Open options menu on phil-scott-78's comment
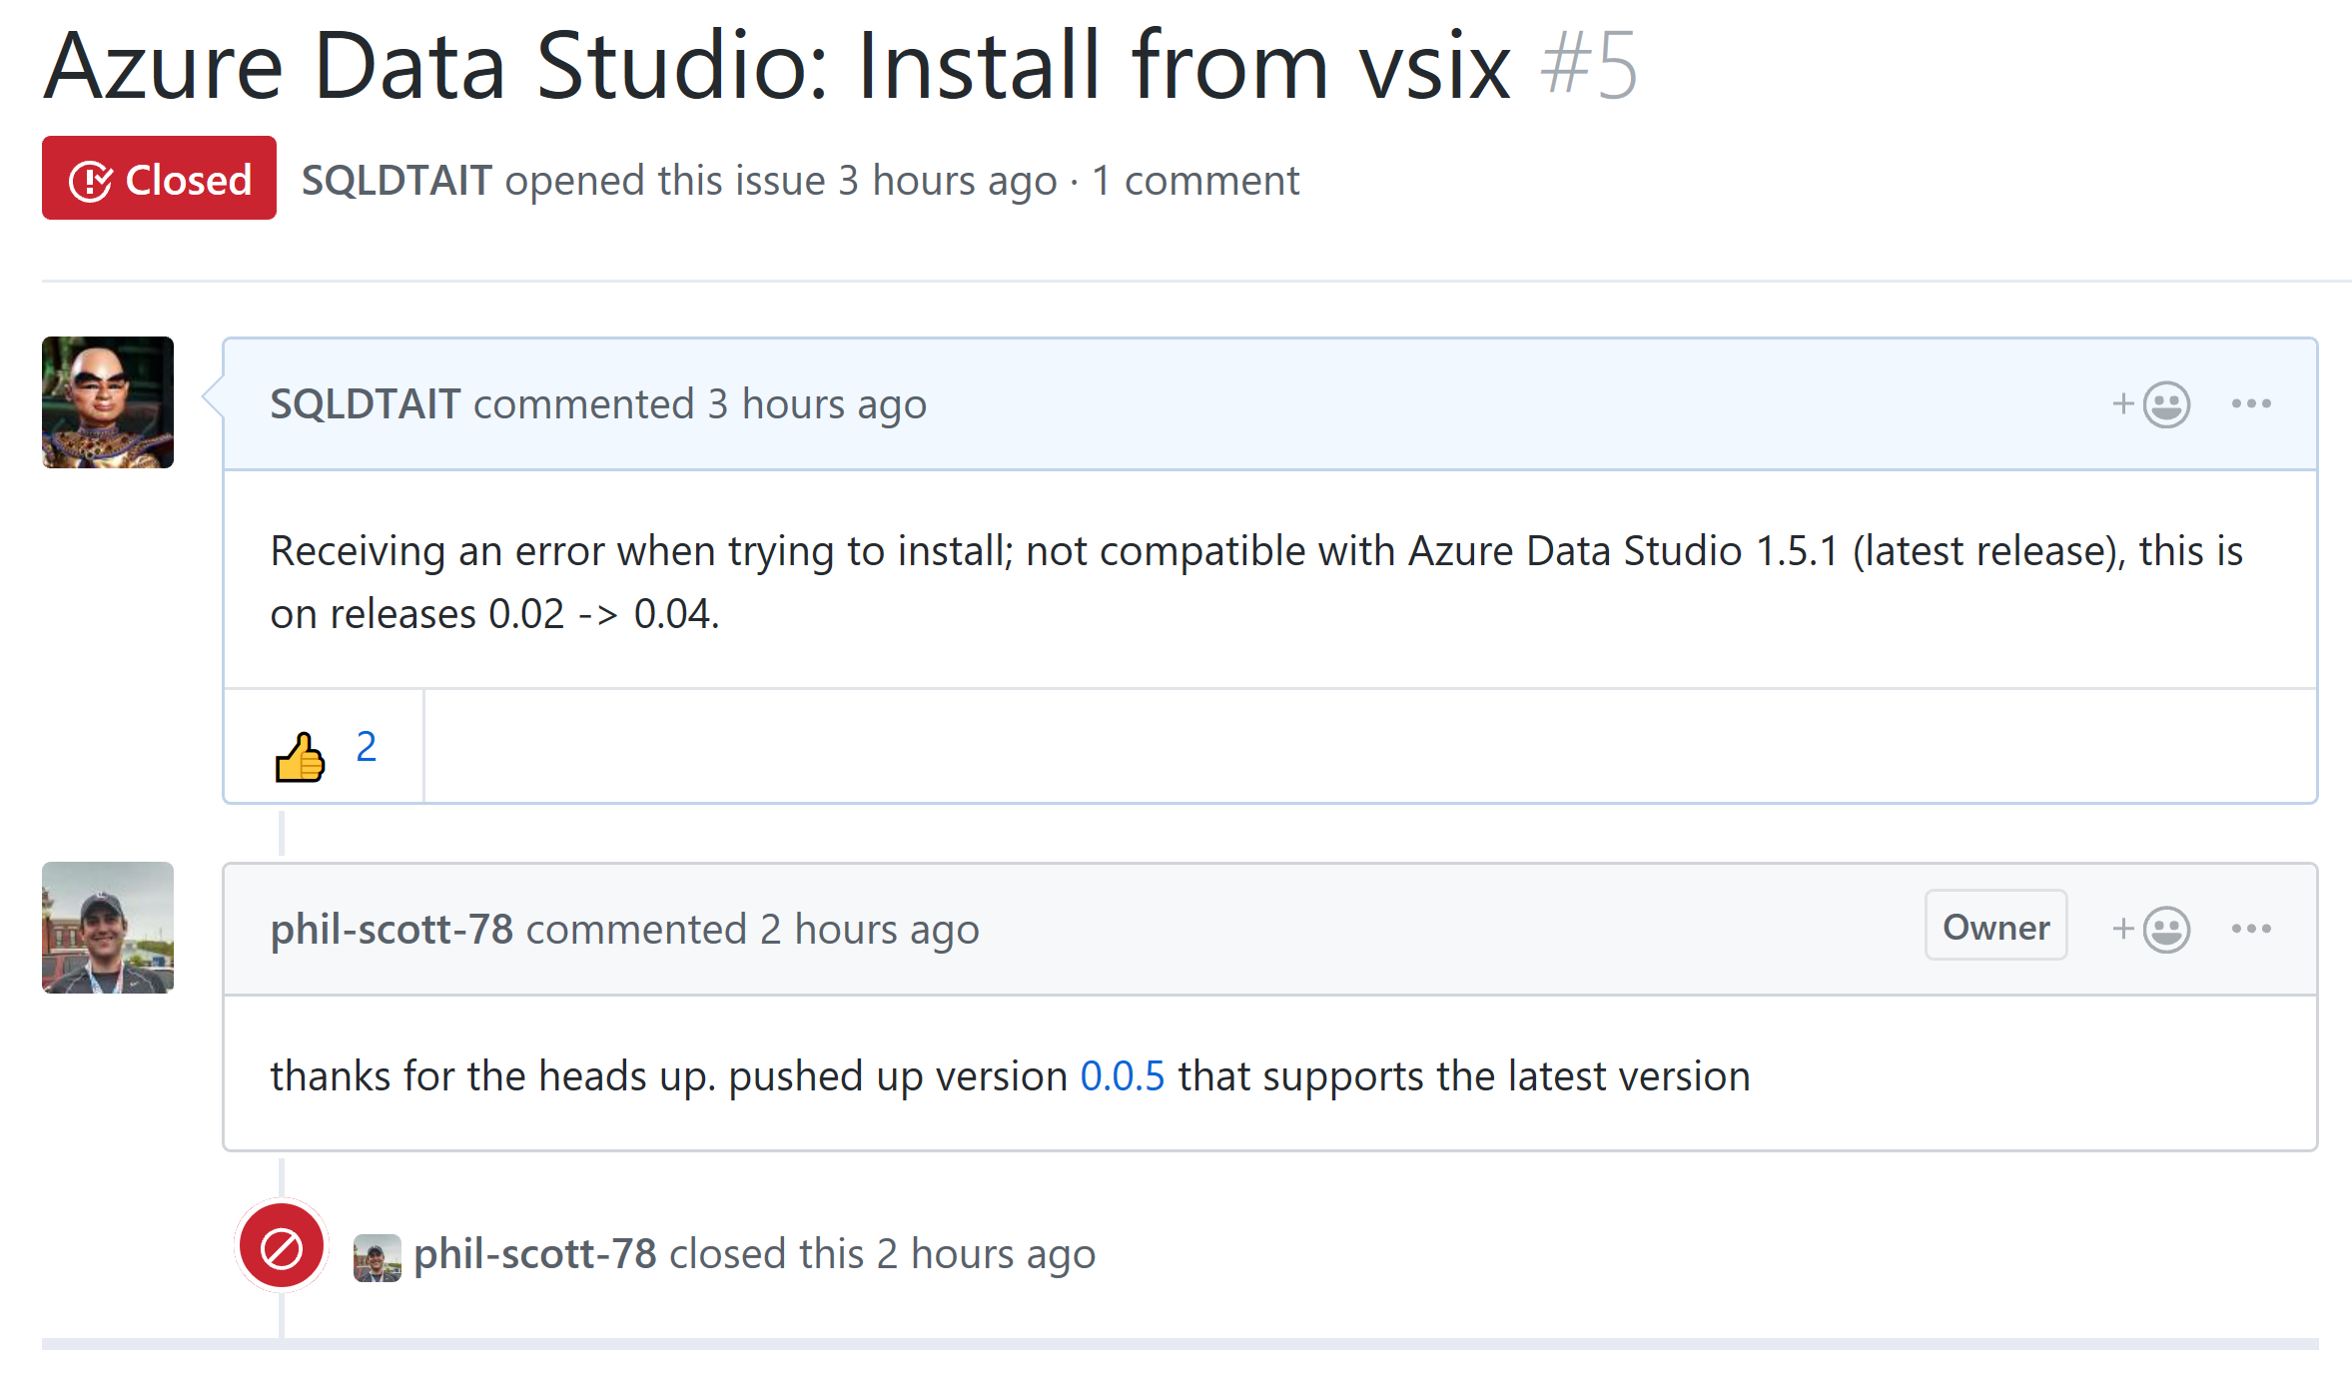Image resolution: width=2352 pixels, height=1385 pixels. 2251,930
